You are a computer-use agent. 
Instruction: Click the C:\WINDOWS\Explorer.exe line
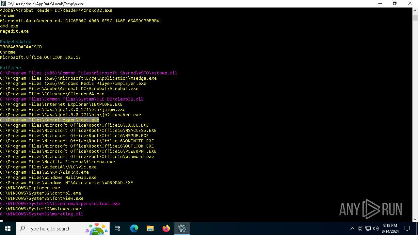click(x=30, y=188)
